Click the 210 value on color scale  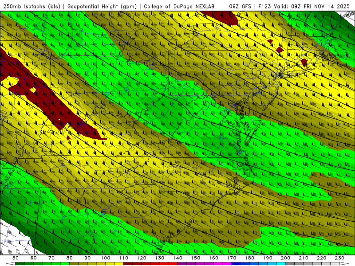(x=304, y=258)
